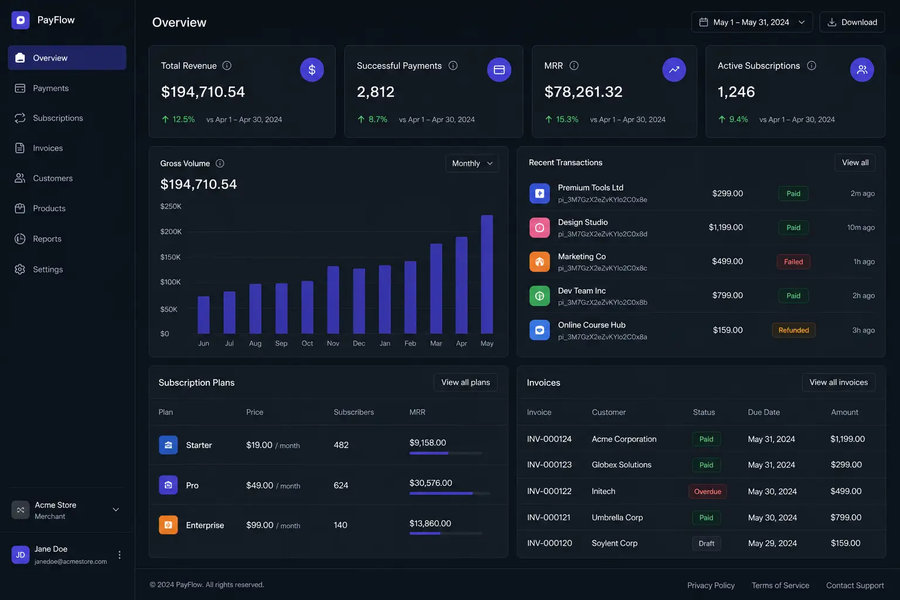Click the Globex Solutions customer name
900x600 pixels.
621,465
